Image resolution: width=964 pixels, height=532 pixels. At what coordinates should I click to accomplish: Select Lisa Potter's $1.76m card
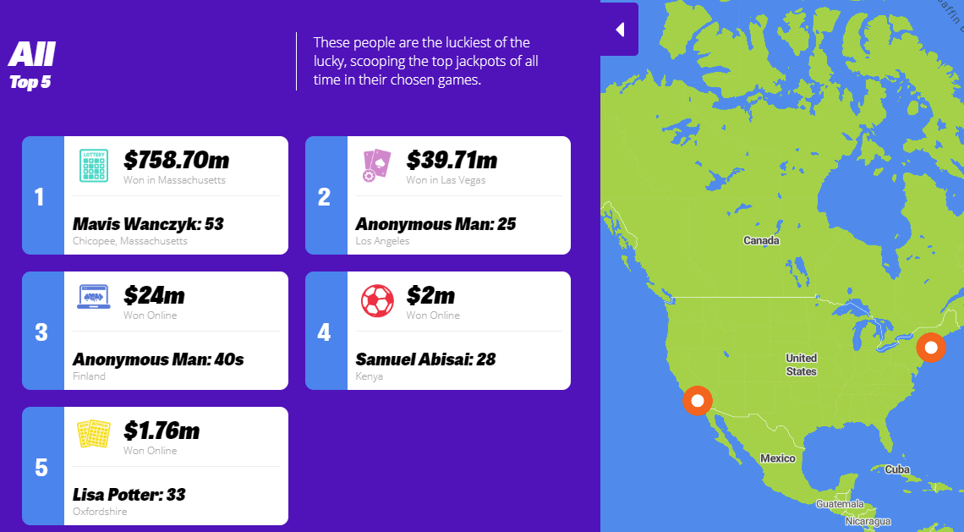[155, 466]
